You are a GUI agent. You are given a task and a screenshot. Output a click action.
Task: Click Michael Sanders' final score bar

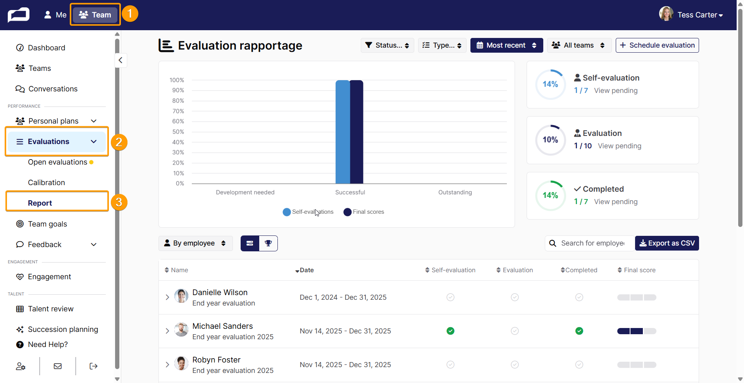(637, 331)
